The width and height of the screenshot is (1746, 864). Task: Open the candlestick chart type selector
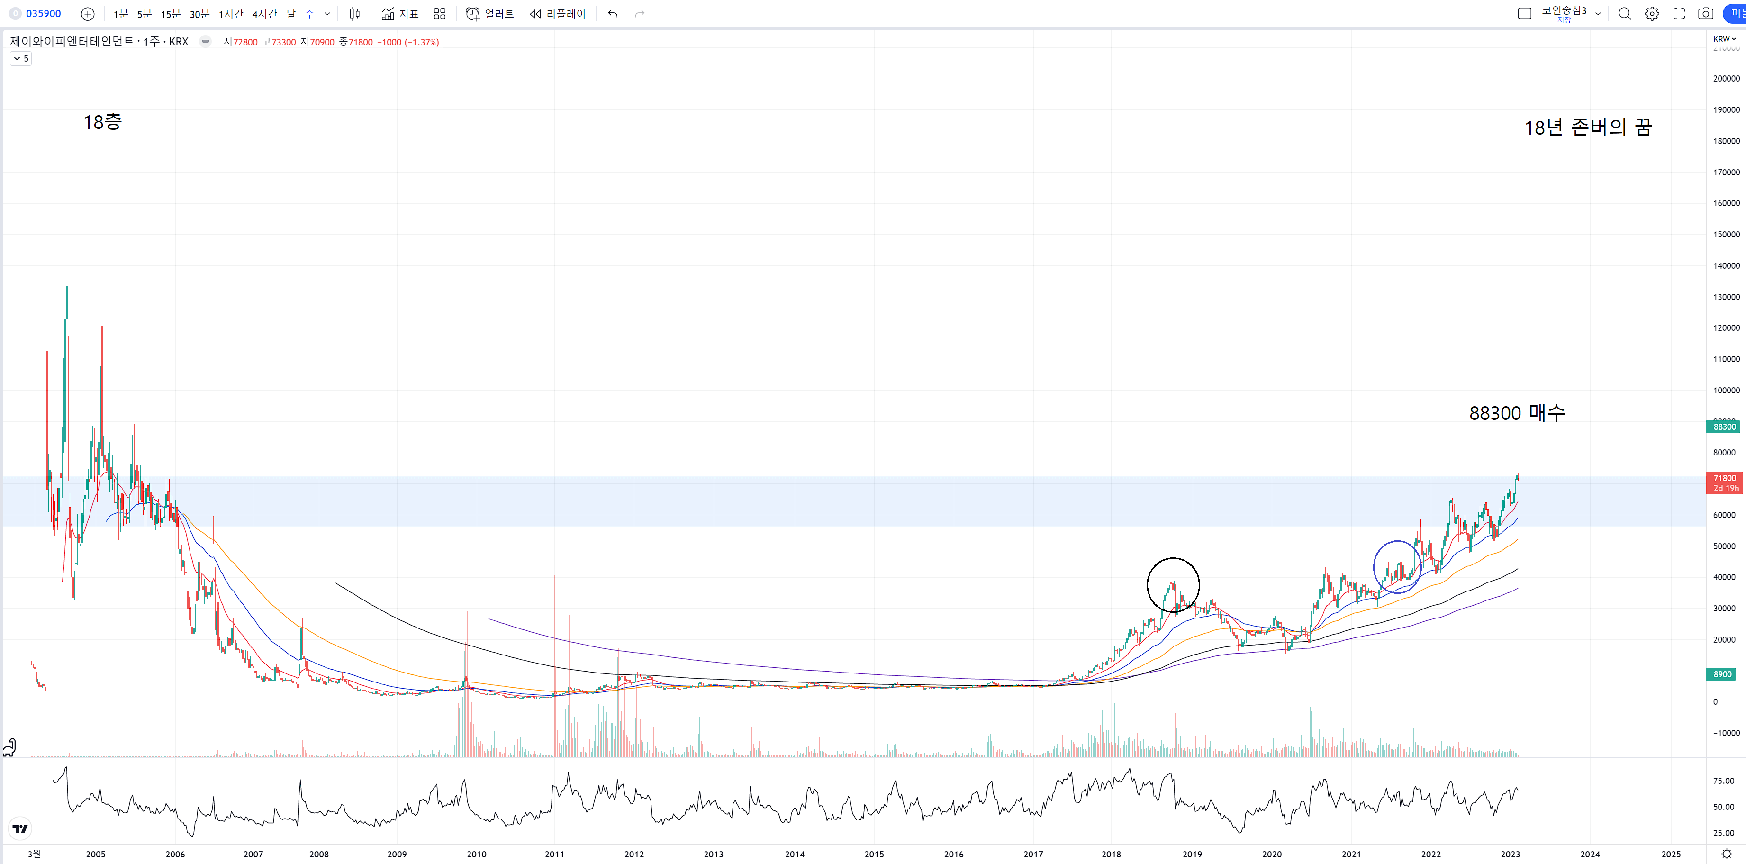click(x=354, y=14)
